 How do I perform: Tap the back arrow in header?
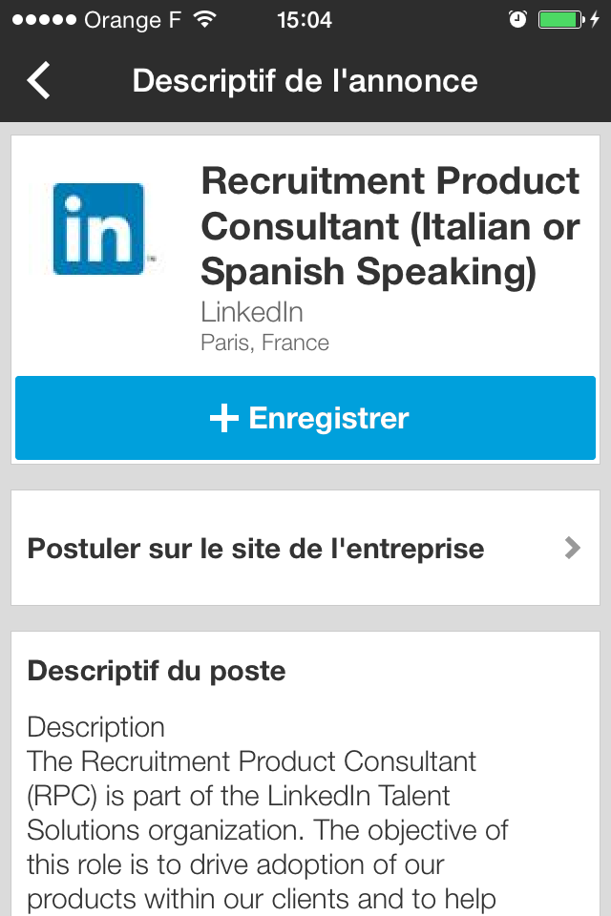(x=38, y=80)
